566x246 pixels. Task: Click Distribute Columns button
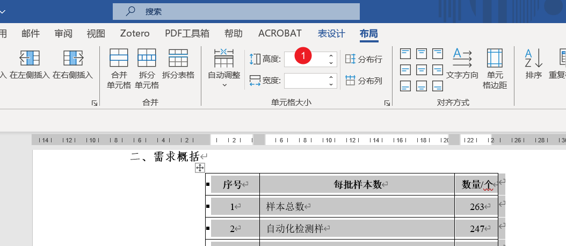coord(364,81)
